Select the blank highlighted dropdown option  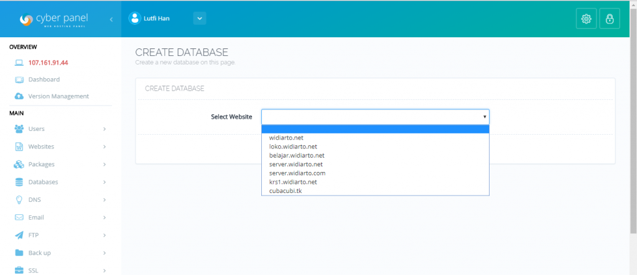375,129
